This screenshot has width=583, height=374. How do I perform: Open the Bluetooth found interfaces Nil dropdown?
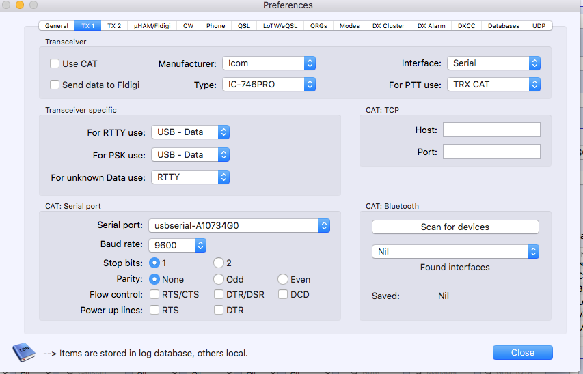point(455,251)
